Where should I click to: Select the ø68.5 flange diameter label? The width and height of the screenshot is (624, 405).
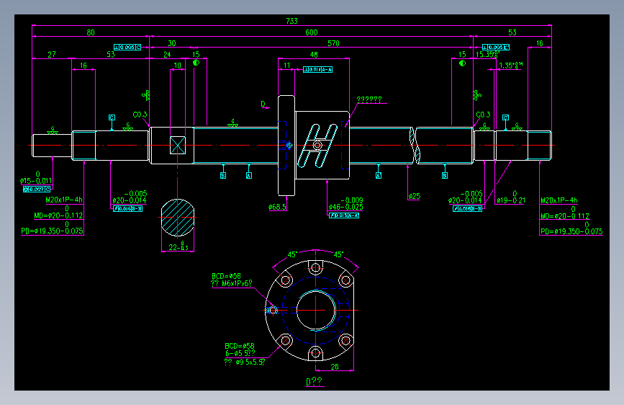(277, 207)
